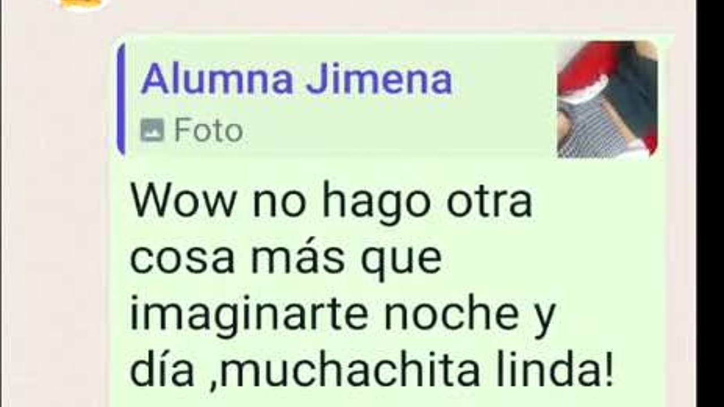Viewport: 724px width, 407px height.
Task: Click the photo icon beside Foto
Action: [x=152, y=131]
